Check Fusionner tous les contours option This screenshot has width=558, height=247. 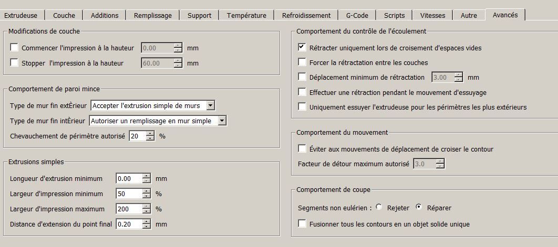(x=302, y=224)
